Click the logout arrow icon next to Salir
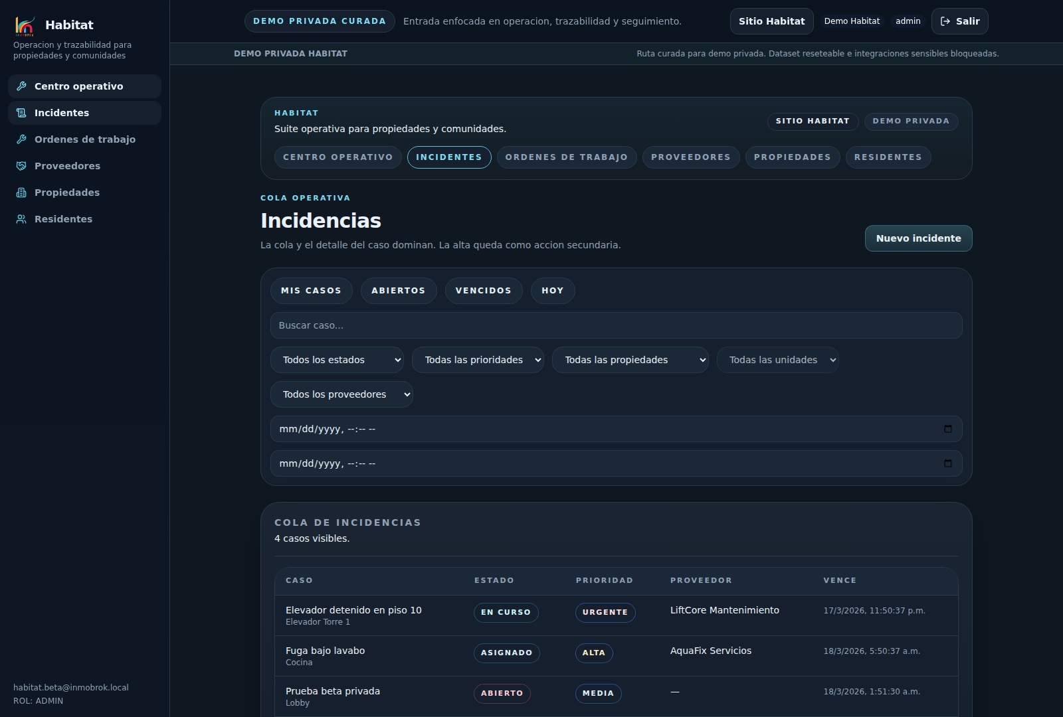 click(x=946, y=21)
